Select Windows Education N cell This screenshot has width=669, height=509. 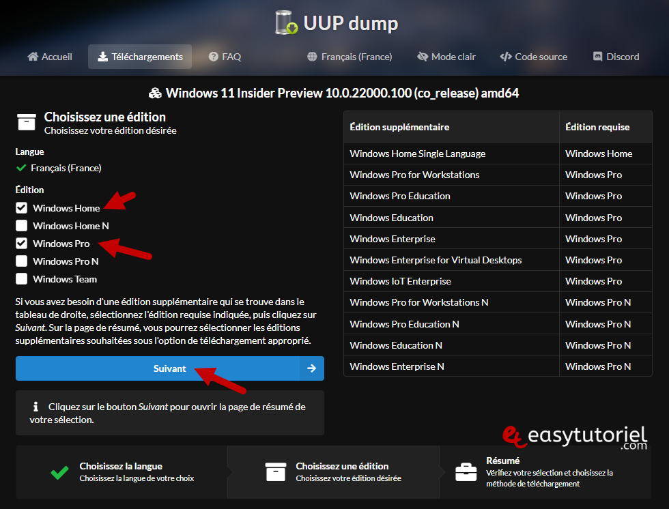pyautogui.click(x=451, y=345)
